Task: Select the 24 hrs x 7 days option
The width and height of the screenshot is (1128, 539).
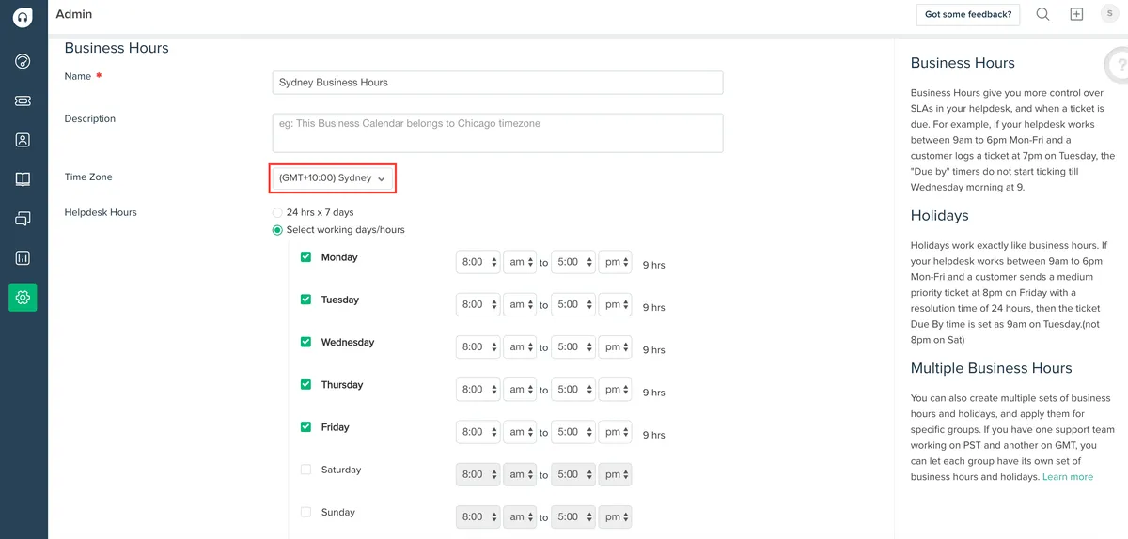Action: (x=277, y=213)
